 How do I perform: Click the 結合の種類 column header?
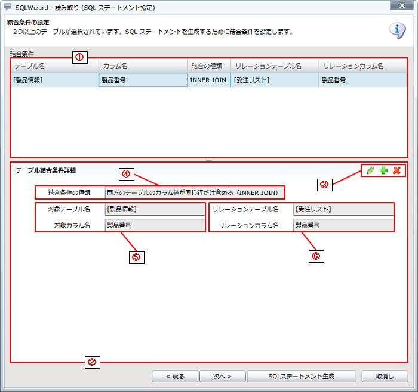point(208,66)
